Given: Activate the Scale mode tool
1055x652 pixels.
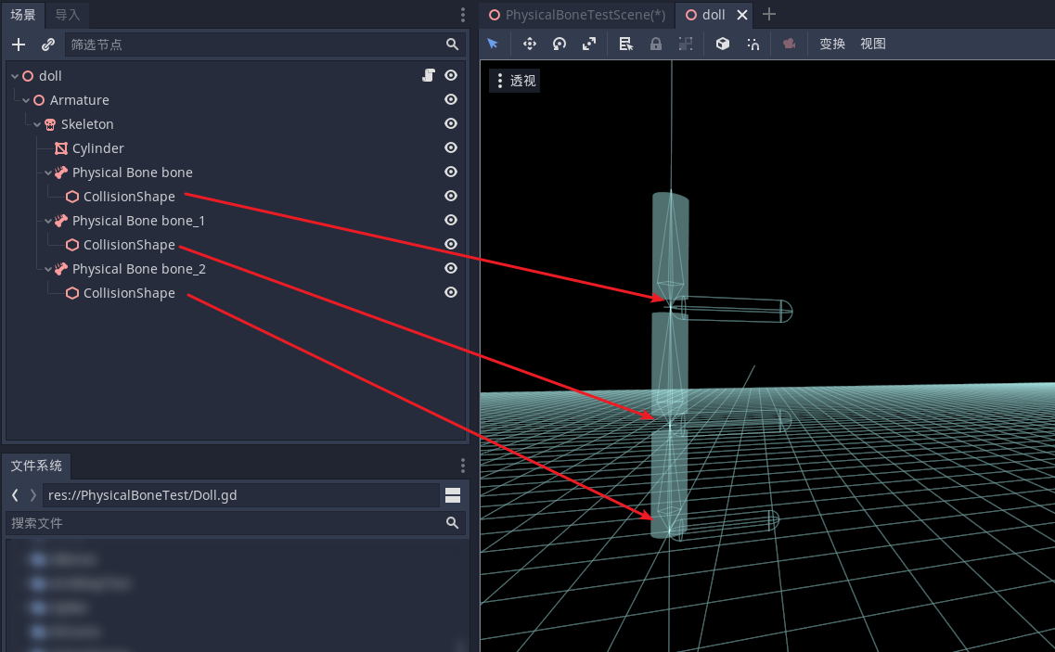Looking at the screenshot, I should coord(588,44).
